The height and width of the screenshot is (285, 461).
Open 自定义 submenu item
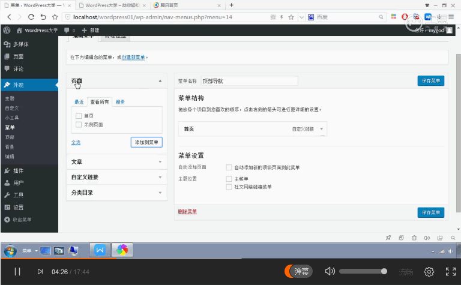[x=12, y=108]
